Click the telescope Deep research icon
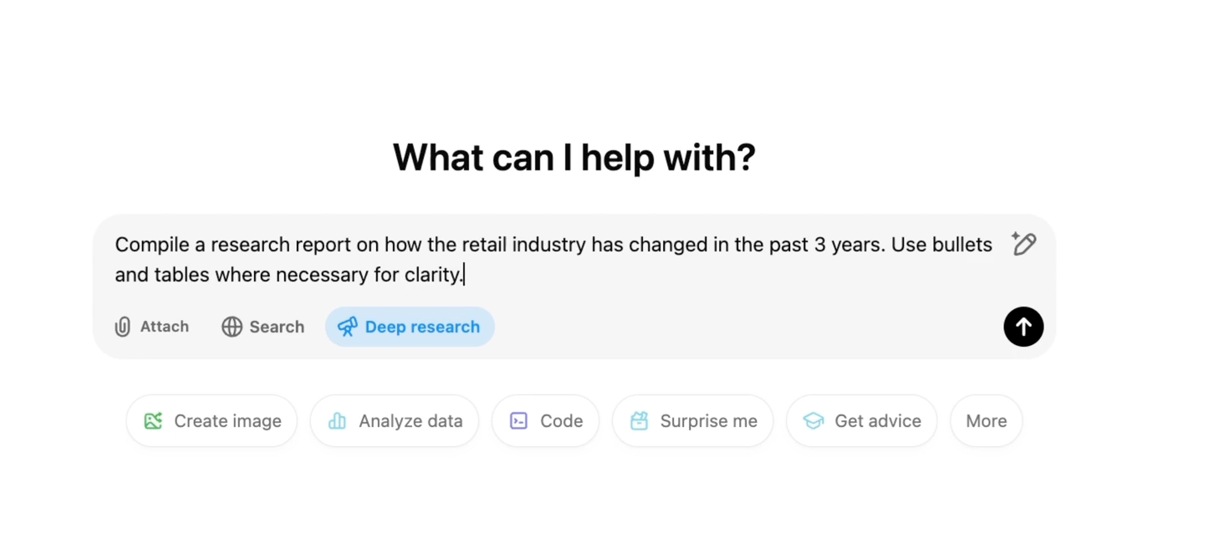This screenshot has width=1214, height=543. (347, 327)
